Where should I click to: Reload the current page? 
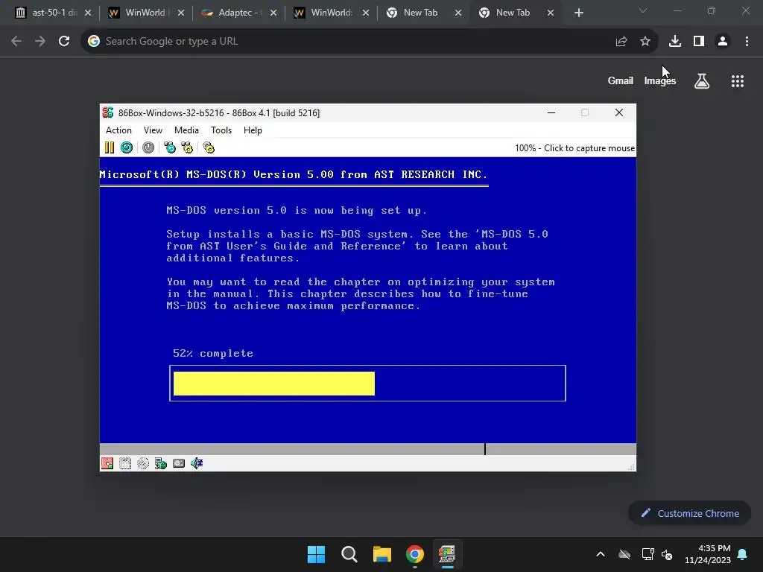[64, 42]
